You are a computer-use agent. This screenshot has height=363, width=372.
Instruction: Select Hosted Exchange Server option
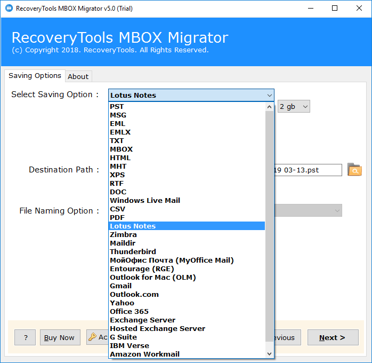pos(187,329)
